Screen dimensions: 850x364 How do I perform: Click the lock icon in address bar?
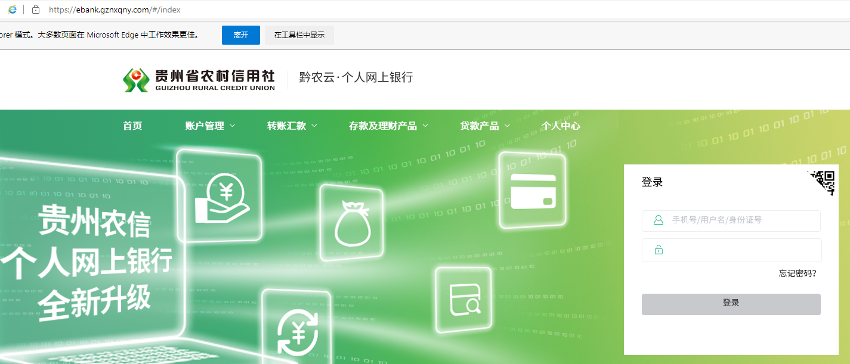pos(36,10)
